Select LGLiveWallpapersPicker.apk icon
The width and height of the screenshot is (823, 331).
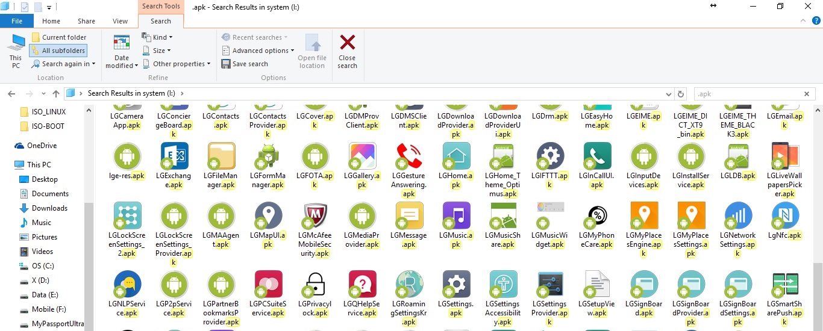coord(785,156)
